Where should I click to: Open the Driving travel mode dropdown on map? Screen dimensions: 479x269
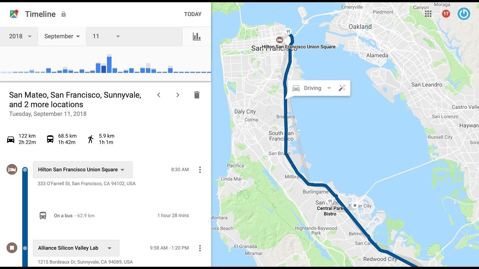pos(317,88)
